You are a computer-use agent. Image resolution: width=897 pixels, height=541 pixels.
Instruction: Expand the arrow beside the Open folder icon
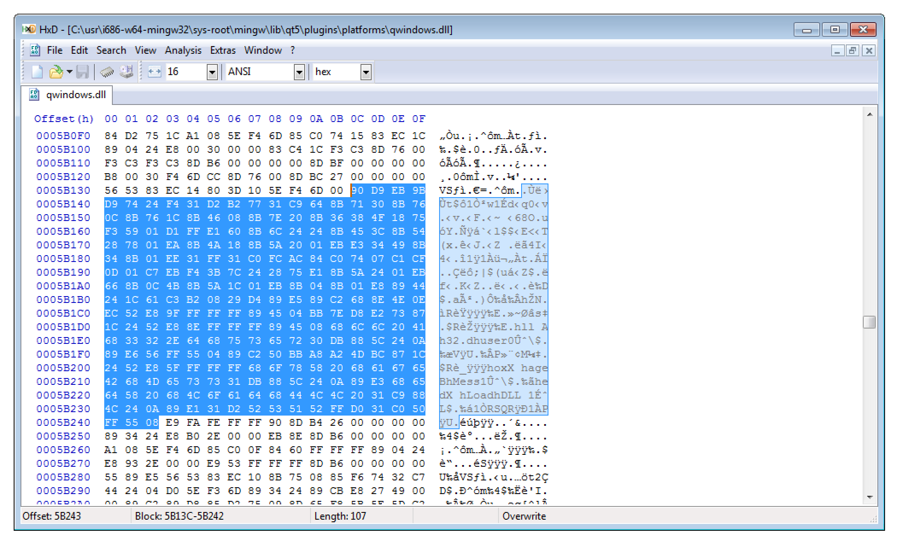coord(69,72)
